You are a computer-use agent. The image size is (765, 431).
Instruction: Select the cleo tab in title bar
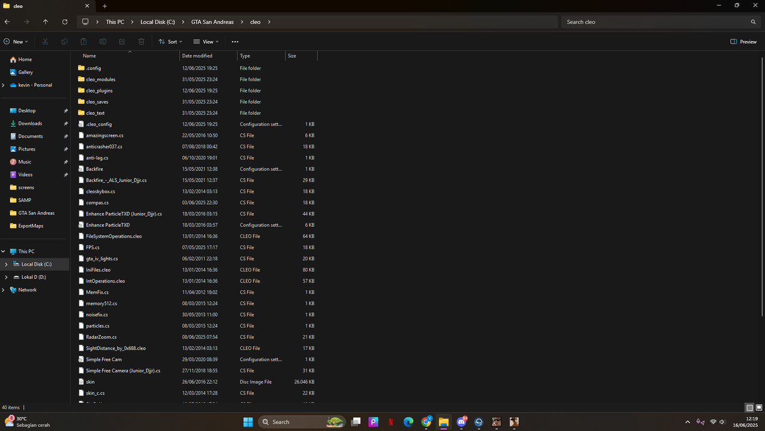pos(47,6)
